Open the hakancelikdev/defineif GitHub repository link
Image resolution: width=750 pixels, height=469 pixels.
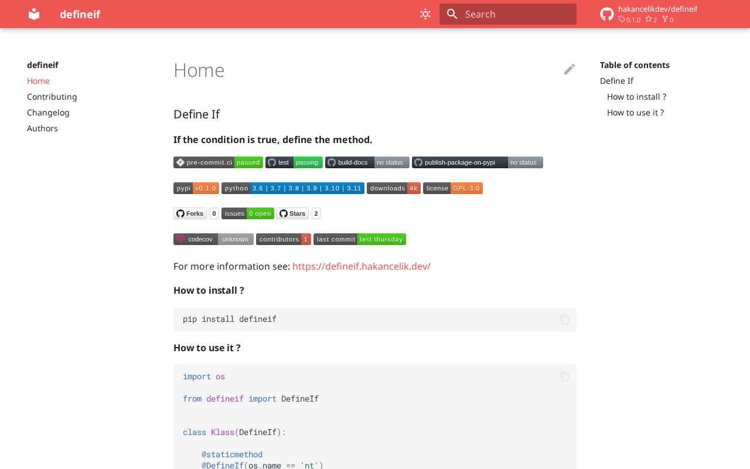click(x=649, y=14)
